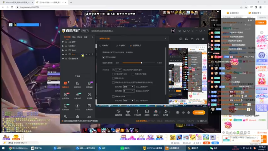The height and width of the screenshot is (151, 268).
Task: Open the 礼物任务 tool icon
Action: (66, 107)
